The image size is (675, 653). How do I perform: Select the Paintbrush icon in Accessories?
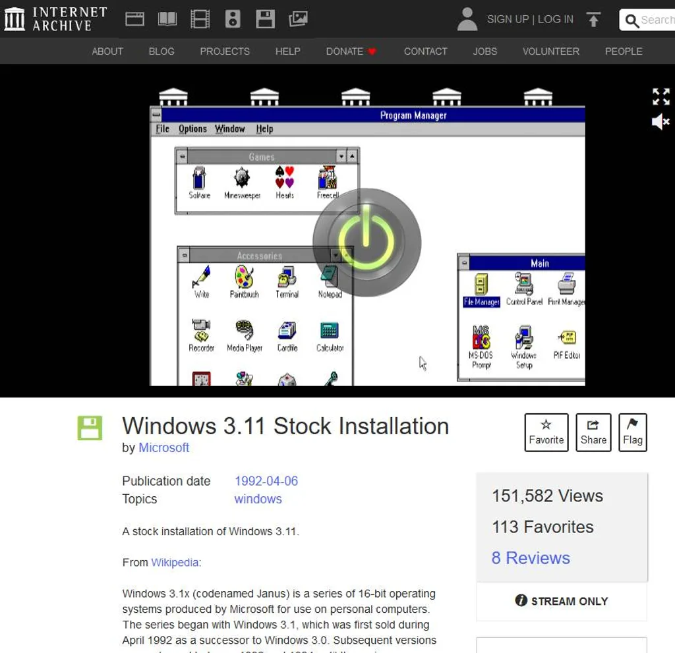[244, 282]
